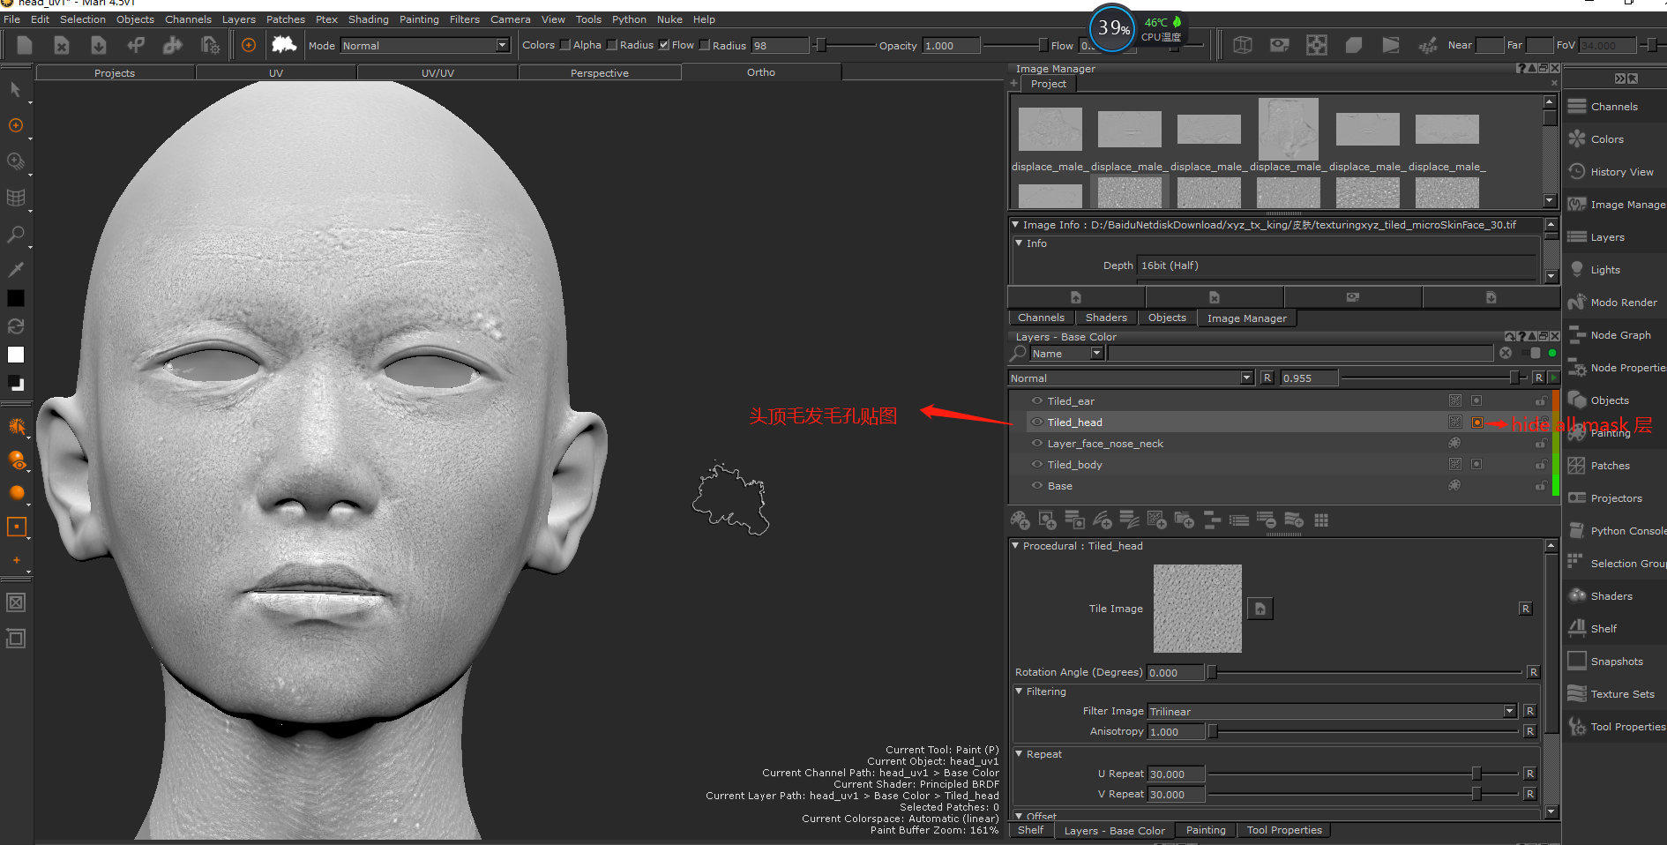Switch to the Objects tab
Image resolution: width=1667 pixels, height=845 pixels.
1167,318
